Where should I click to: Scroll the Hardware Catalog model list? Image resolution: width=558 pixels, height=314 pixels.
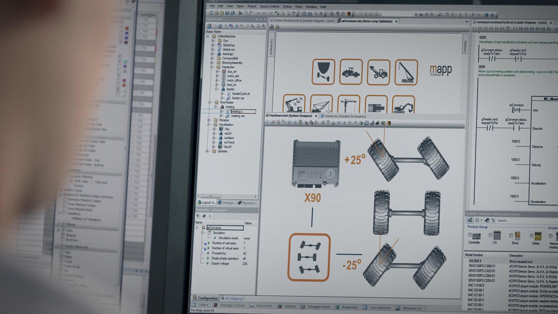[557, 288]
